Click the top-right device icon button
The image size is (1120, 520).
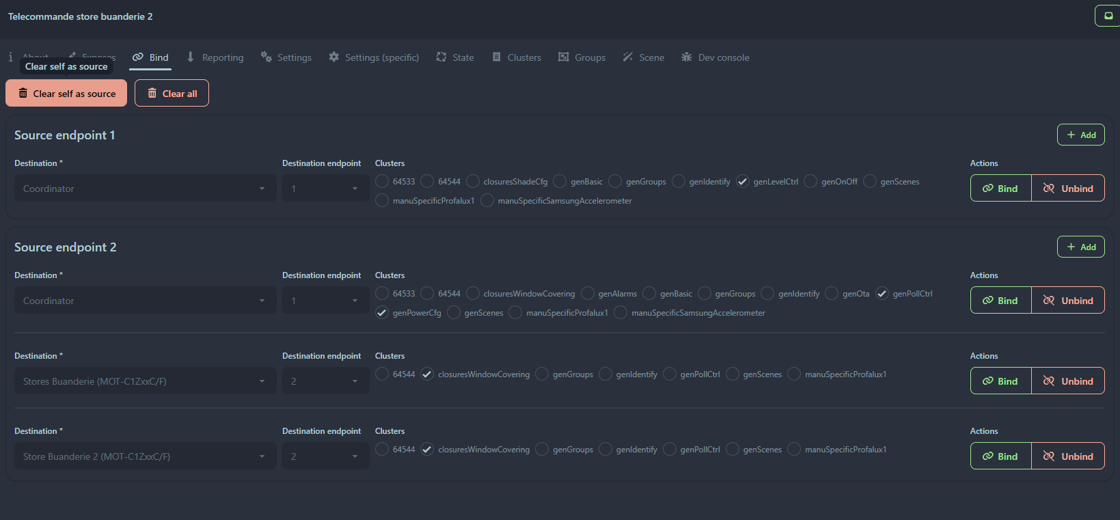[1108, 16]
